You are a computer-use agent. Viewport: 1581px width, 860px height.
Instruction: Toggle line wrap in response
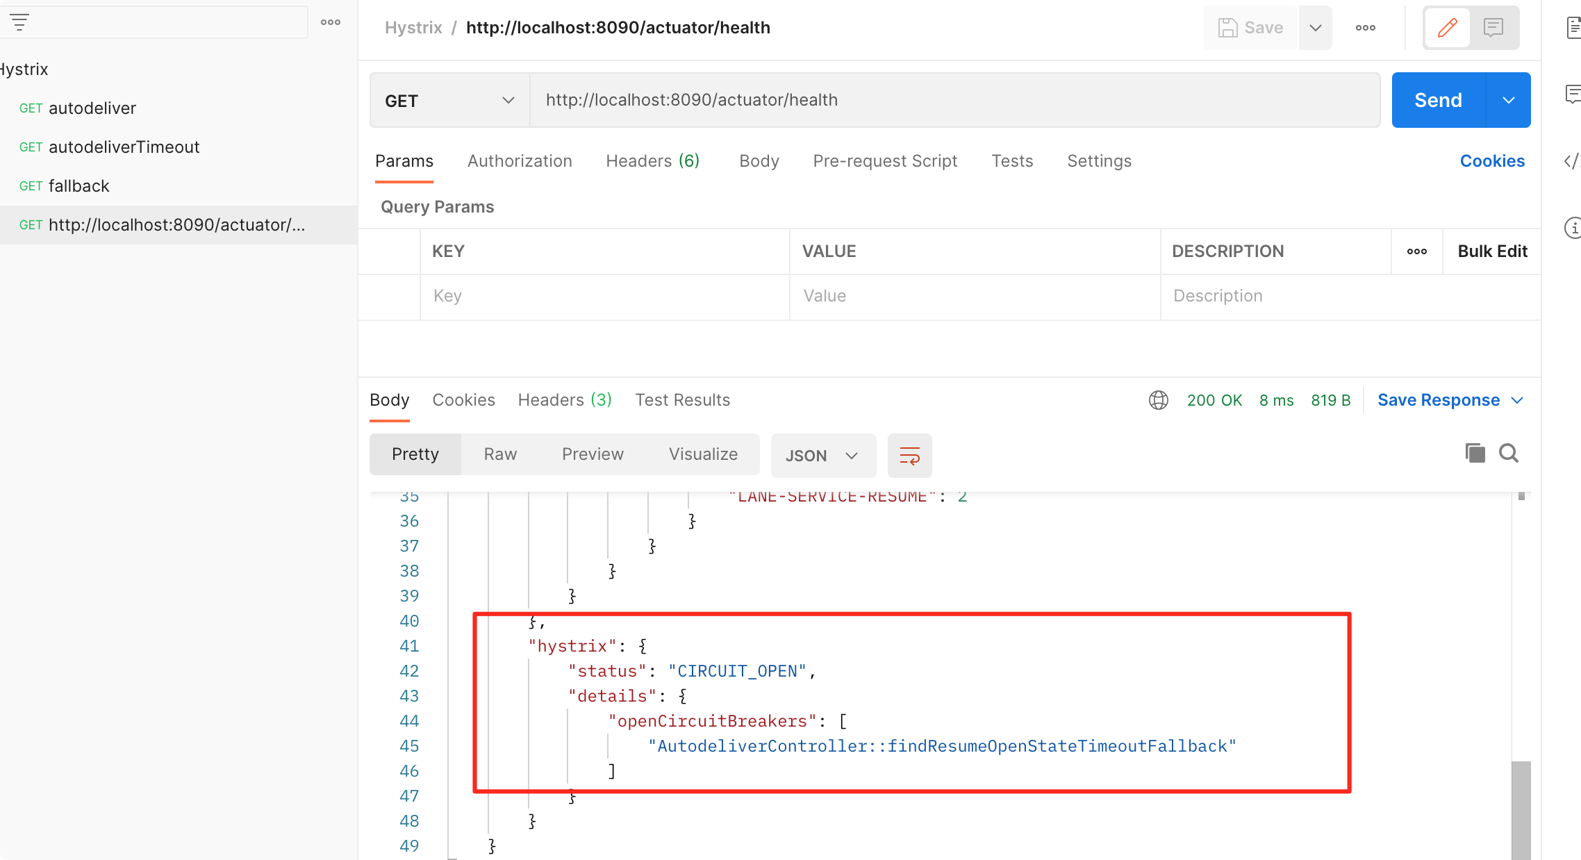[x=909, y=456]
